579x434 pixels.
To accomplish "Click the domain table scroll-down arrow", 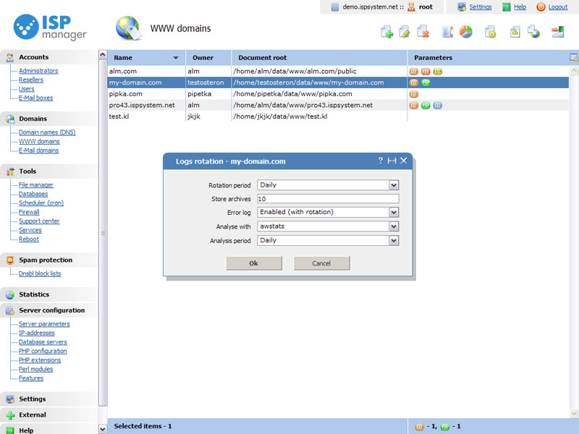I will [574, 414].
